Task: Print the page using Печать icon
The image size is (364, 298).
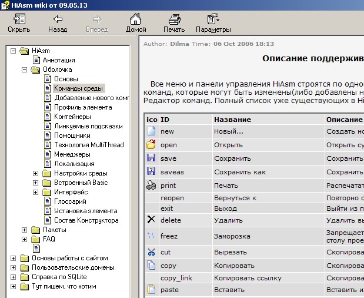Action: click(x=173, y=19)
